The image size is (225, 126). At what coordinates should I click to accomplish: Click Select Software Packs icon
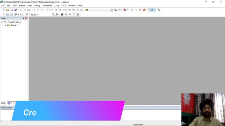tap(74, 14)
